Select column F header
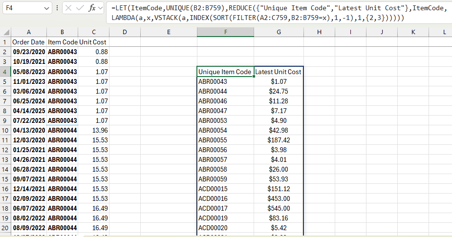 pyautogui.click(x=225, y=32)
